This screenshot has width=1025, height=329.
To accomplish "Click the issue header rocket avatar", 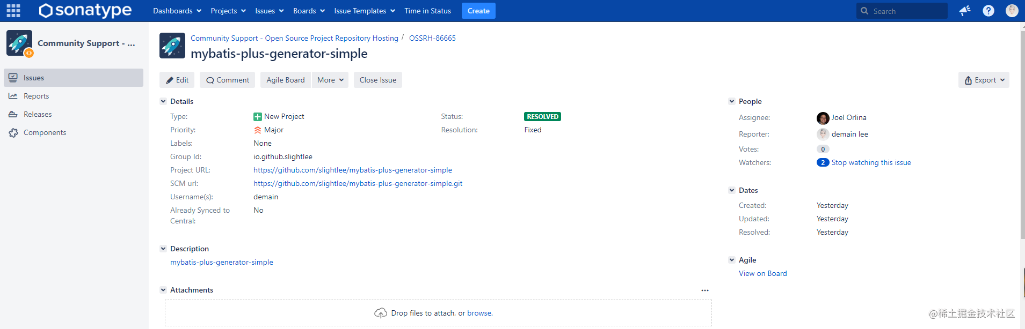I will pyautogui.click(x=172, y=46).
